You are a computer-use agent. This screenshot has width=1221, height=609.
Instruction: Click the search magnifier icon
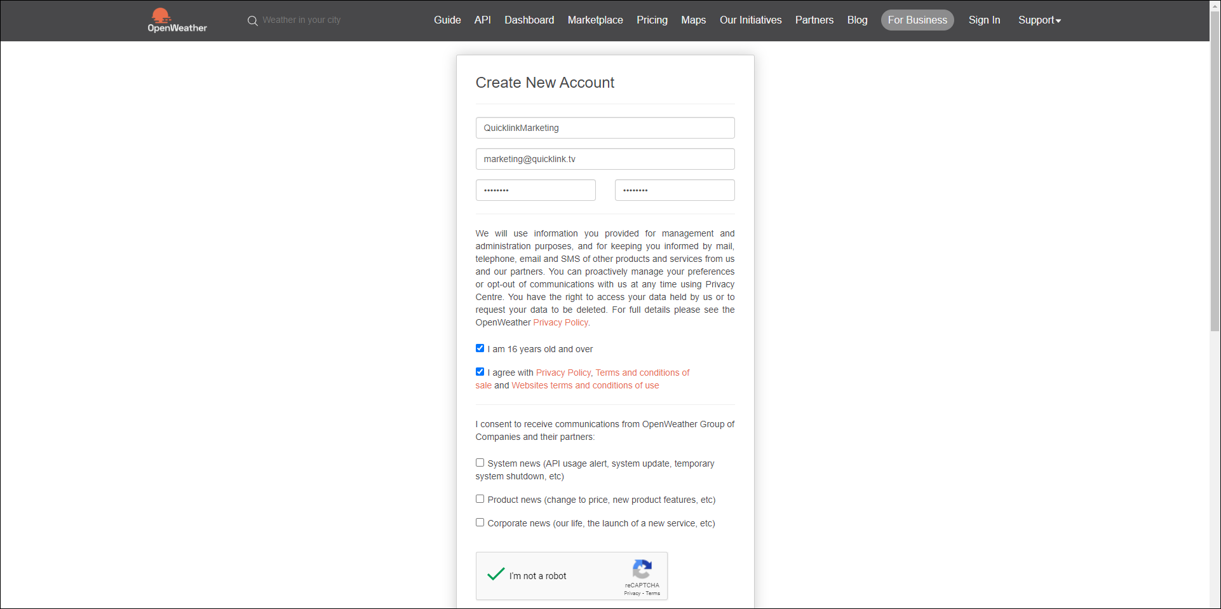(x=252, y=21)
